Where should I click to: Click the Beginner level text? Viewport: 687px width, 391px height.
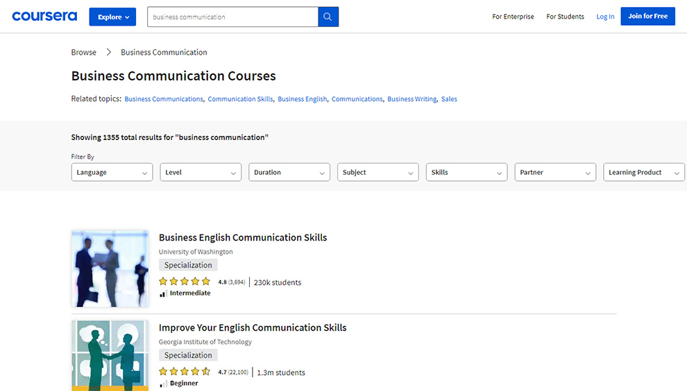point(184,383)
